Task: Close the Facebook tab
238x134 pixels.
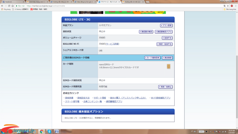Action: [24, 2]
